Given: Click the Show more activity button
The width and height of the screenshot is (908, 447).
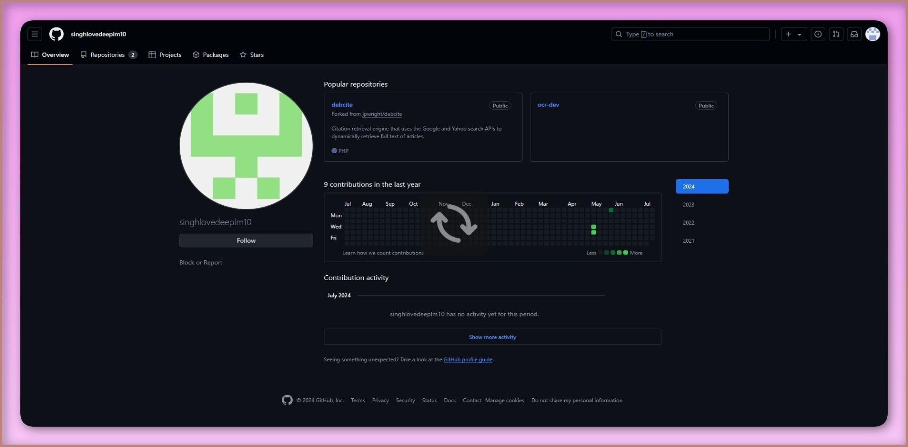Looking at the screenshot, I should [492, 337].
